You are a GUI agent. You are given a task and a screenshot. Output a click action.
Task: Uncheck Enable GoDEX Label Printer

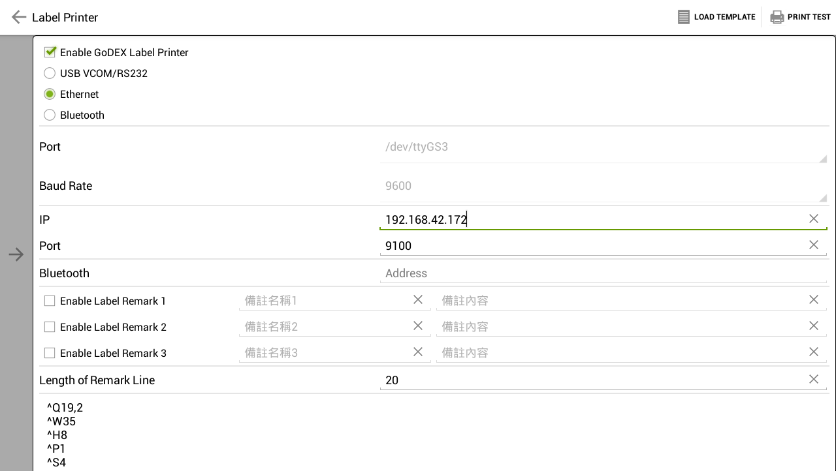[x=50, y=52]
